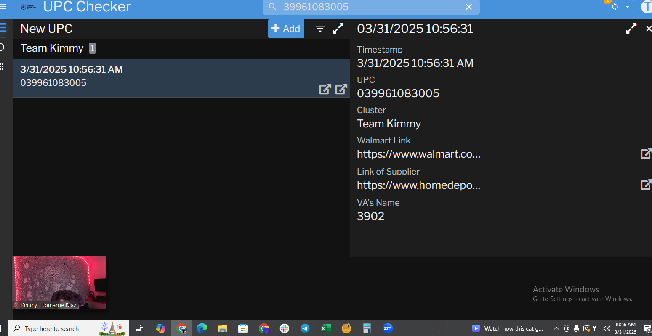Click the Add button
This screenshot has width=652, height=336.
286,29
